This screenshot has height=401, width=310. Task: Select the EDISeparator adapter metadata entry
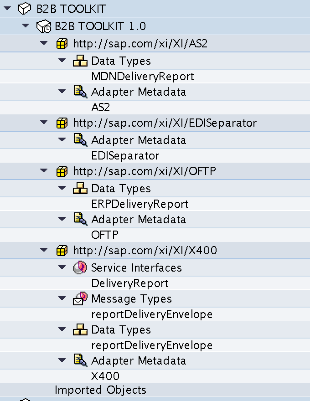pos(125,155)
